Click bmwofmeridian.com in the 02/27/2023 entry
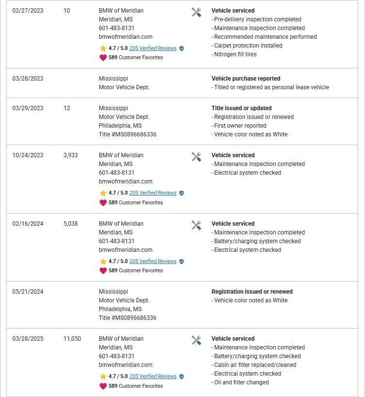 pos(126,37)
